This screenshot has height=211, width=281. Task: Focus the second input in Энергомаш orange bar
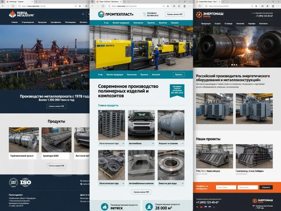248,187
